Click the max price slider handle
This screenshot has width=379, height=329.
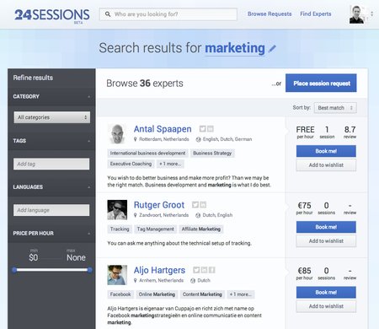pyautogui.click(x=90, y=270)
